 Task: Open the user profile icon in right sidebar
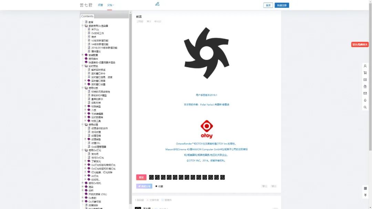[365, 66]
